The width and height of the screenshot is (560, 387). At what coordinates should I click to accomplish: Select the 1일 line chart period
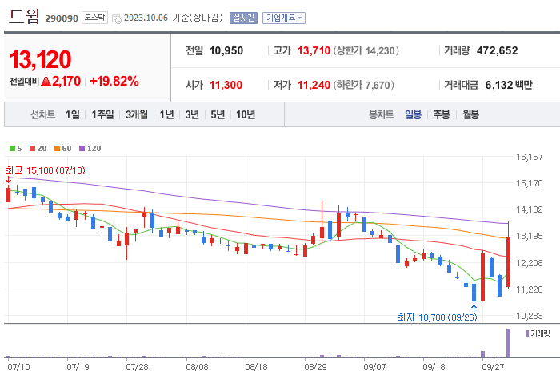(x=73, y=114)
